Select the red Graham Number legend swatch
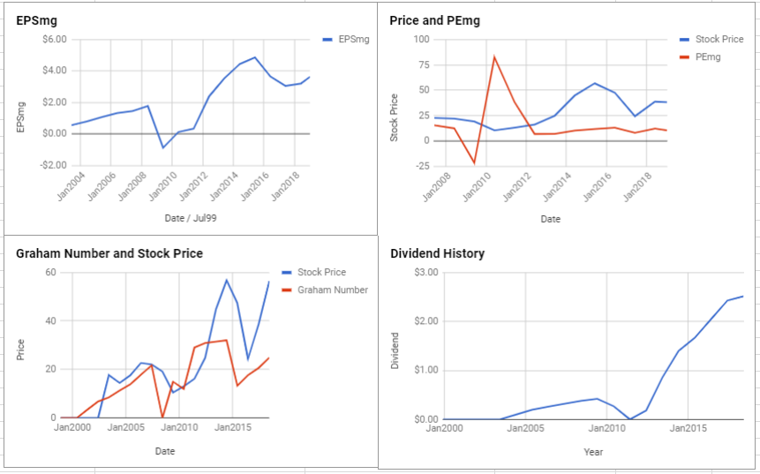 click(287, 290)
